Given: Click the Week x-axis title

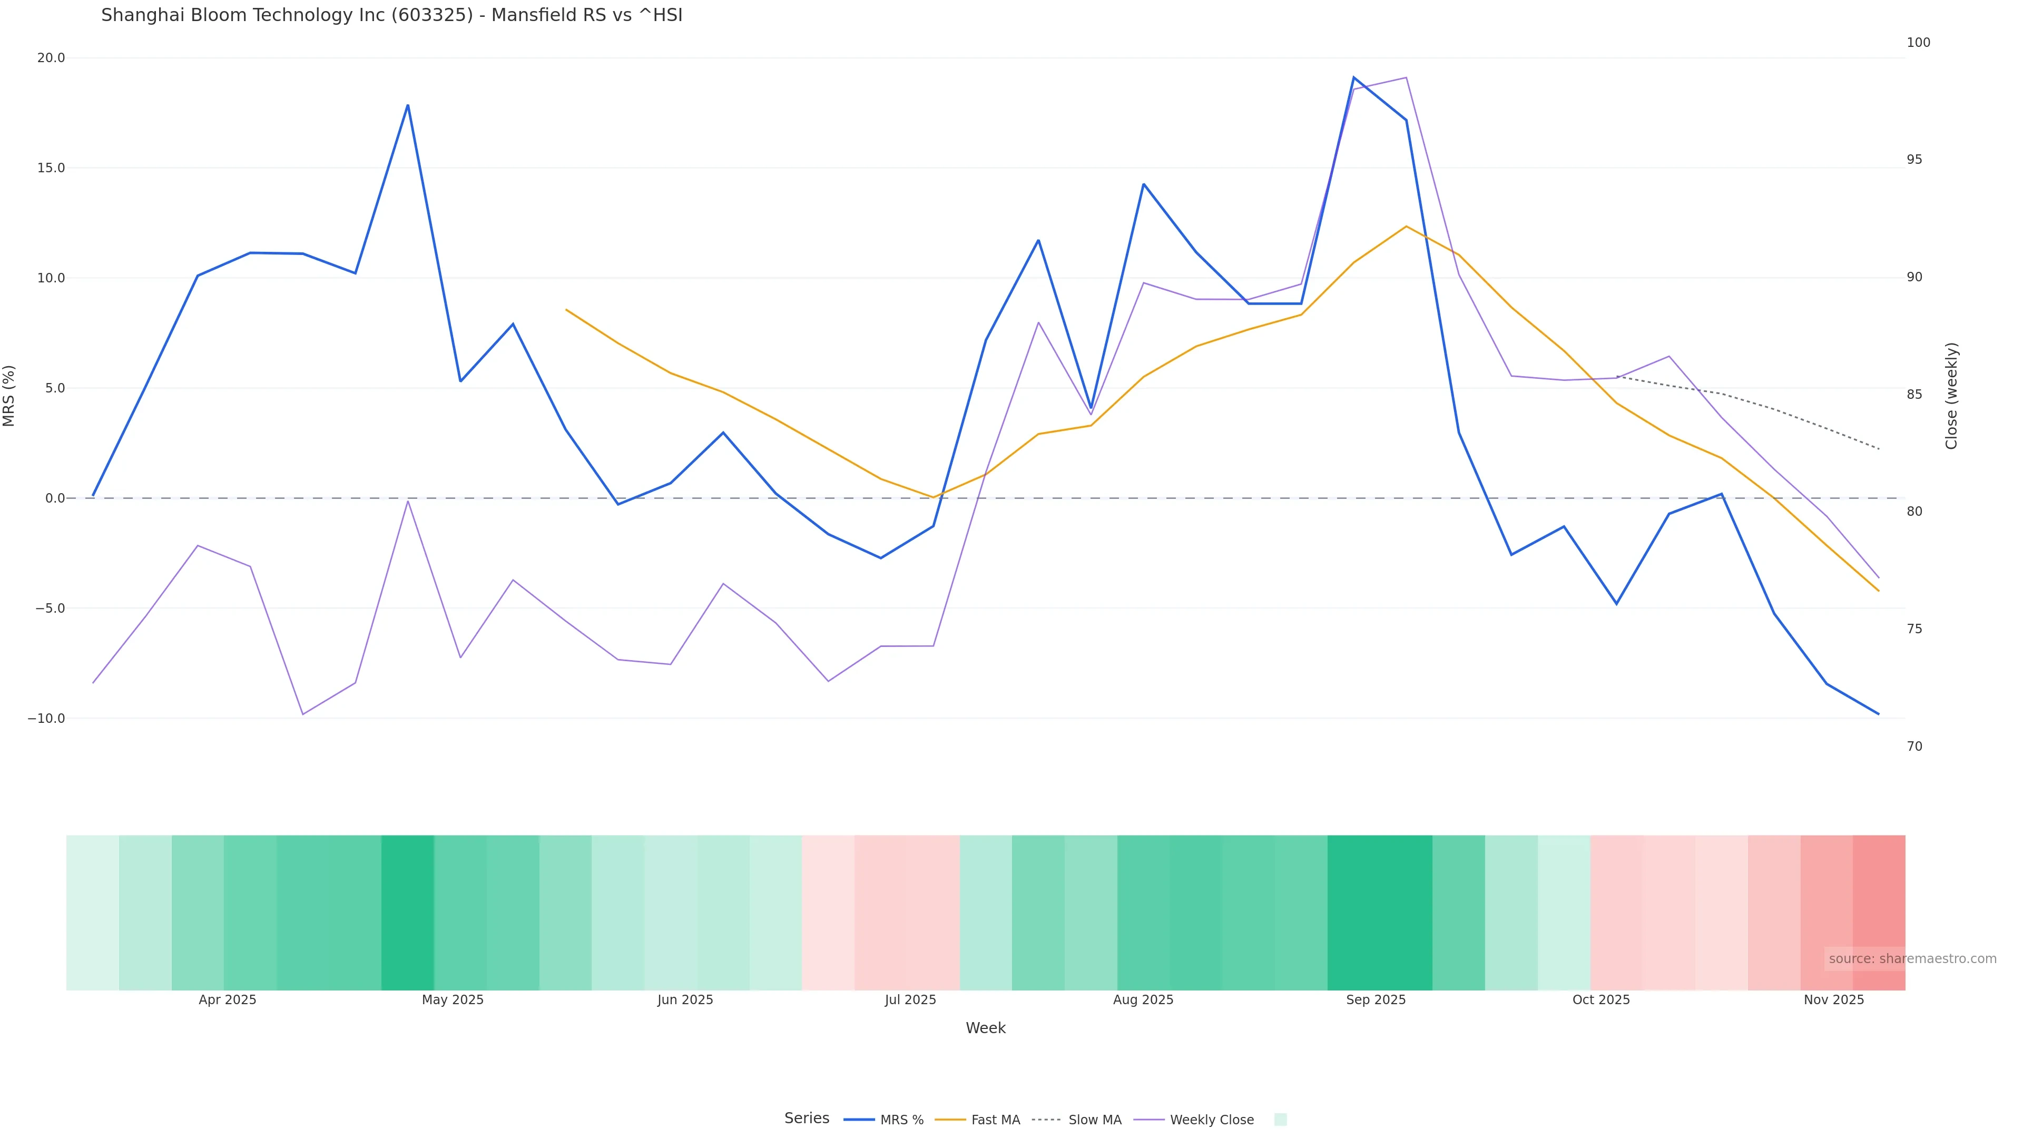Looking at the screenshot, I should 986,1028.
